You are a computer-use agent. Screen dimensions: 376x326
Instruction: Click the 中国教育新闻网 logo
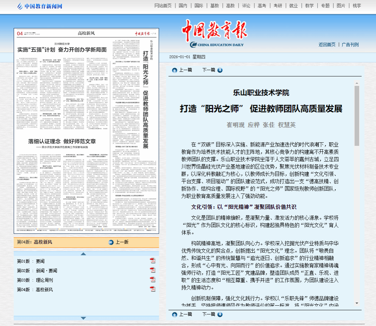[40, 6]
